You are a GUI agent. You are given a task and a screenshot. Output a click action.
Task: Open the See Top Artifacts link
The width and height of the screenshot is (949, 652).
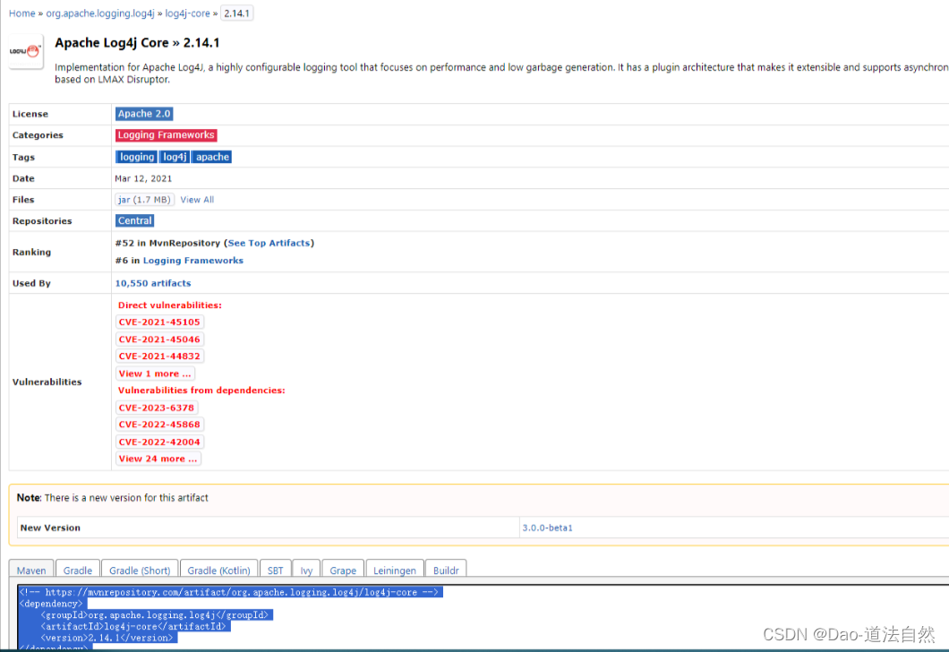point(269,242)
